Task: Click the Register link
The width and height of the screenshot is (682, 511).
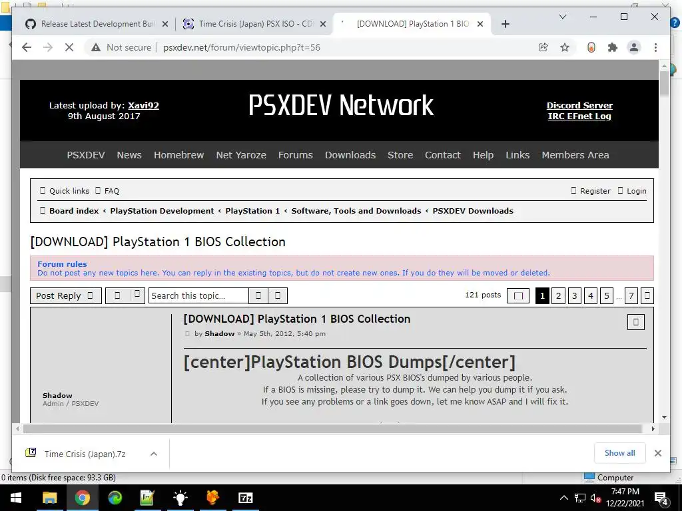Action: (591, 191)
